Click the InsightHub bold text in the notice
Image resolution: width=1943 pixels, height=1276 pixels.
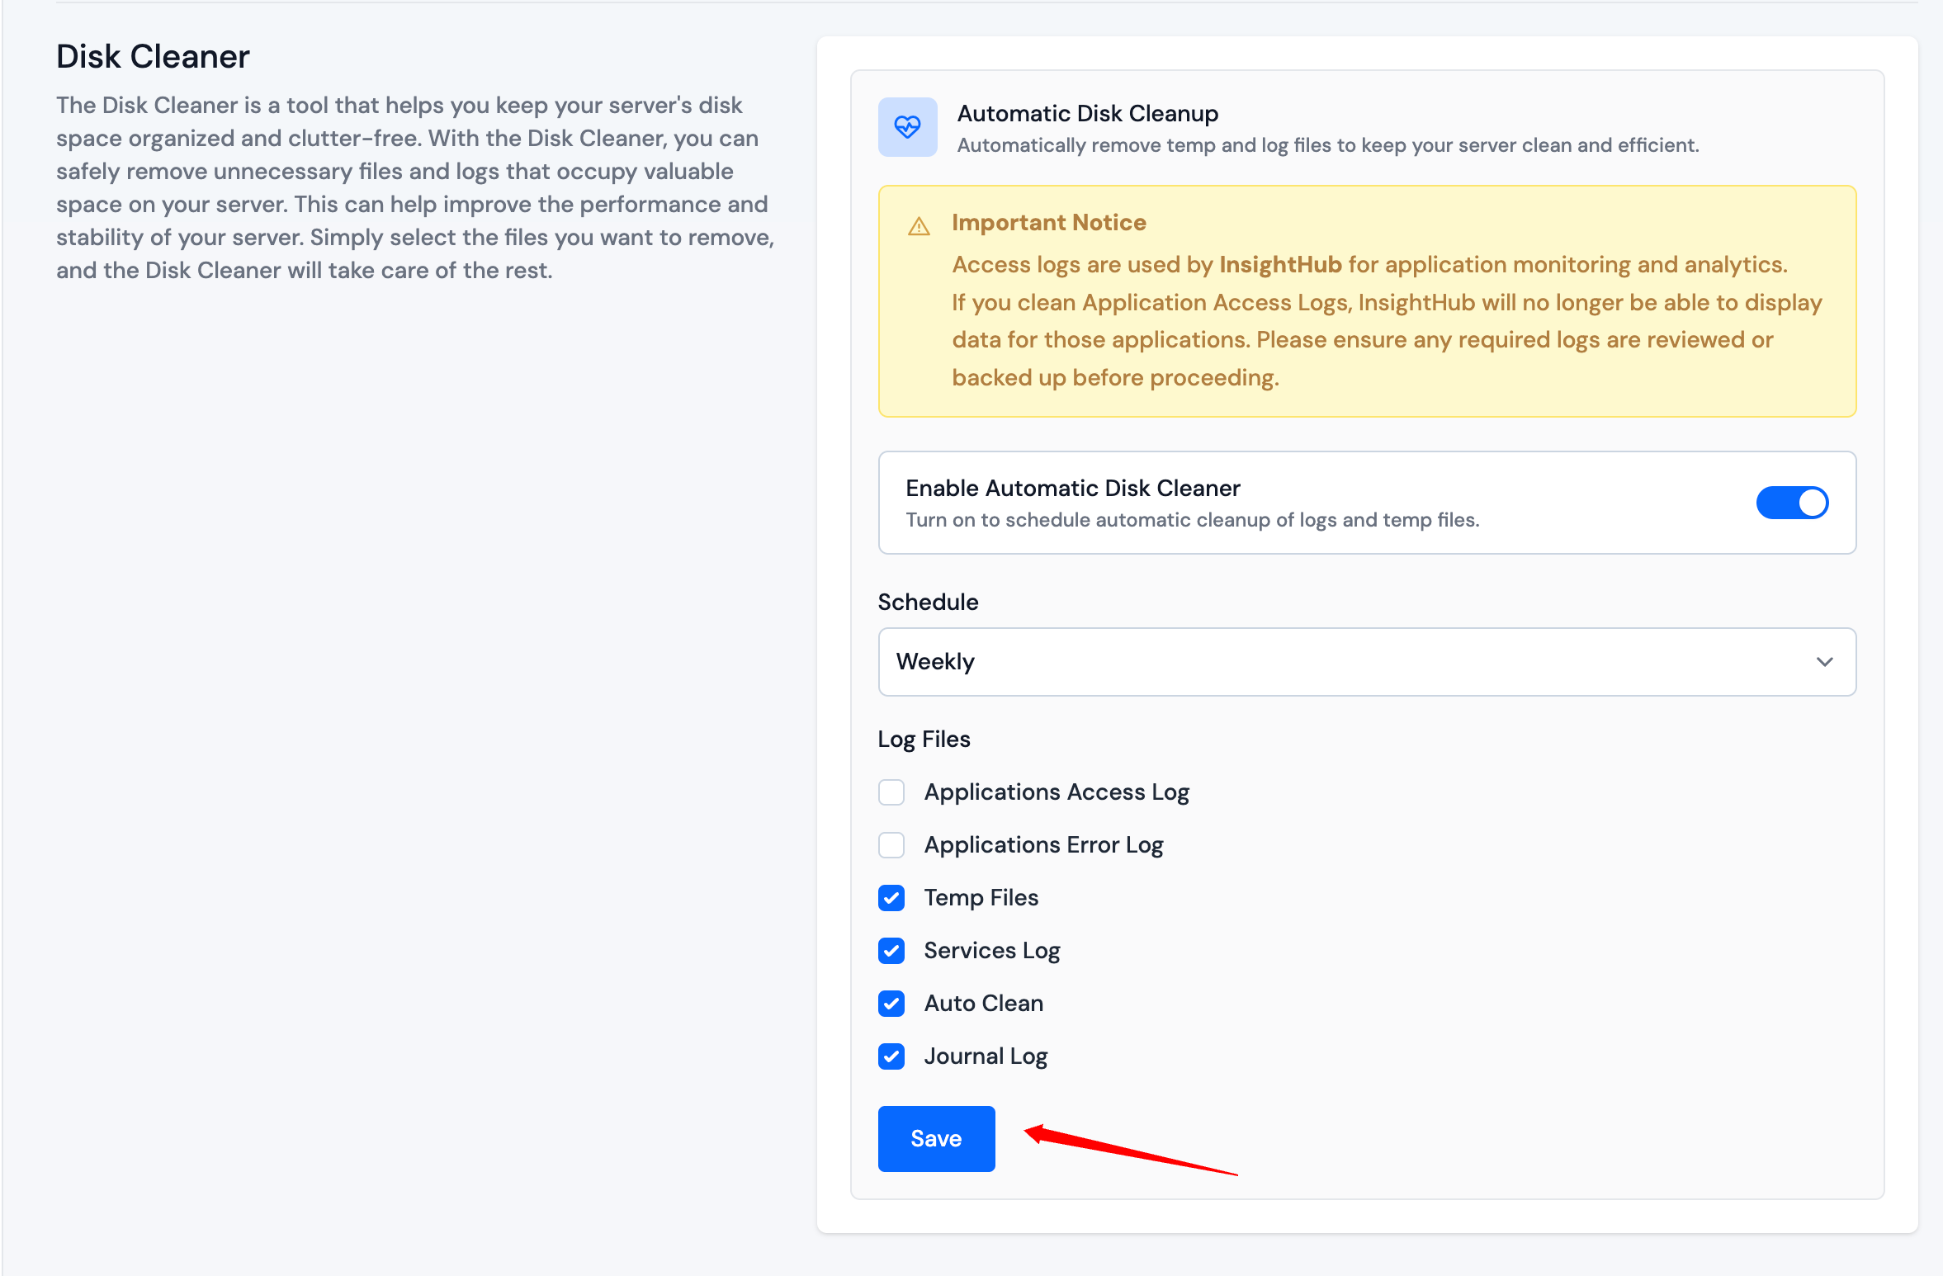pos(1283,264)
